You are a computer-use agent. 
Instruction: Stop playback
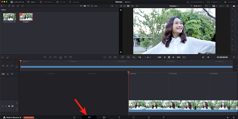169,57
